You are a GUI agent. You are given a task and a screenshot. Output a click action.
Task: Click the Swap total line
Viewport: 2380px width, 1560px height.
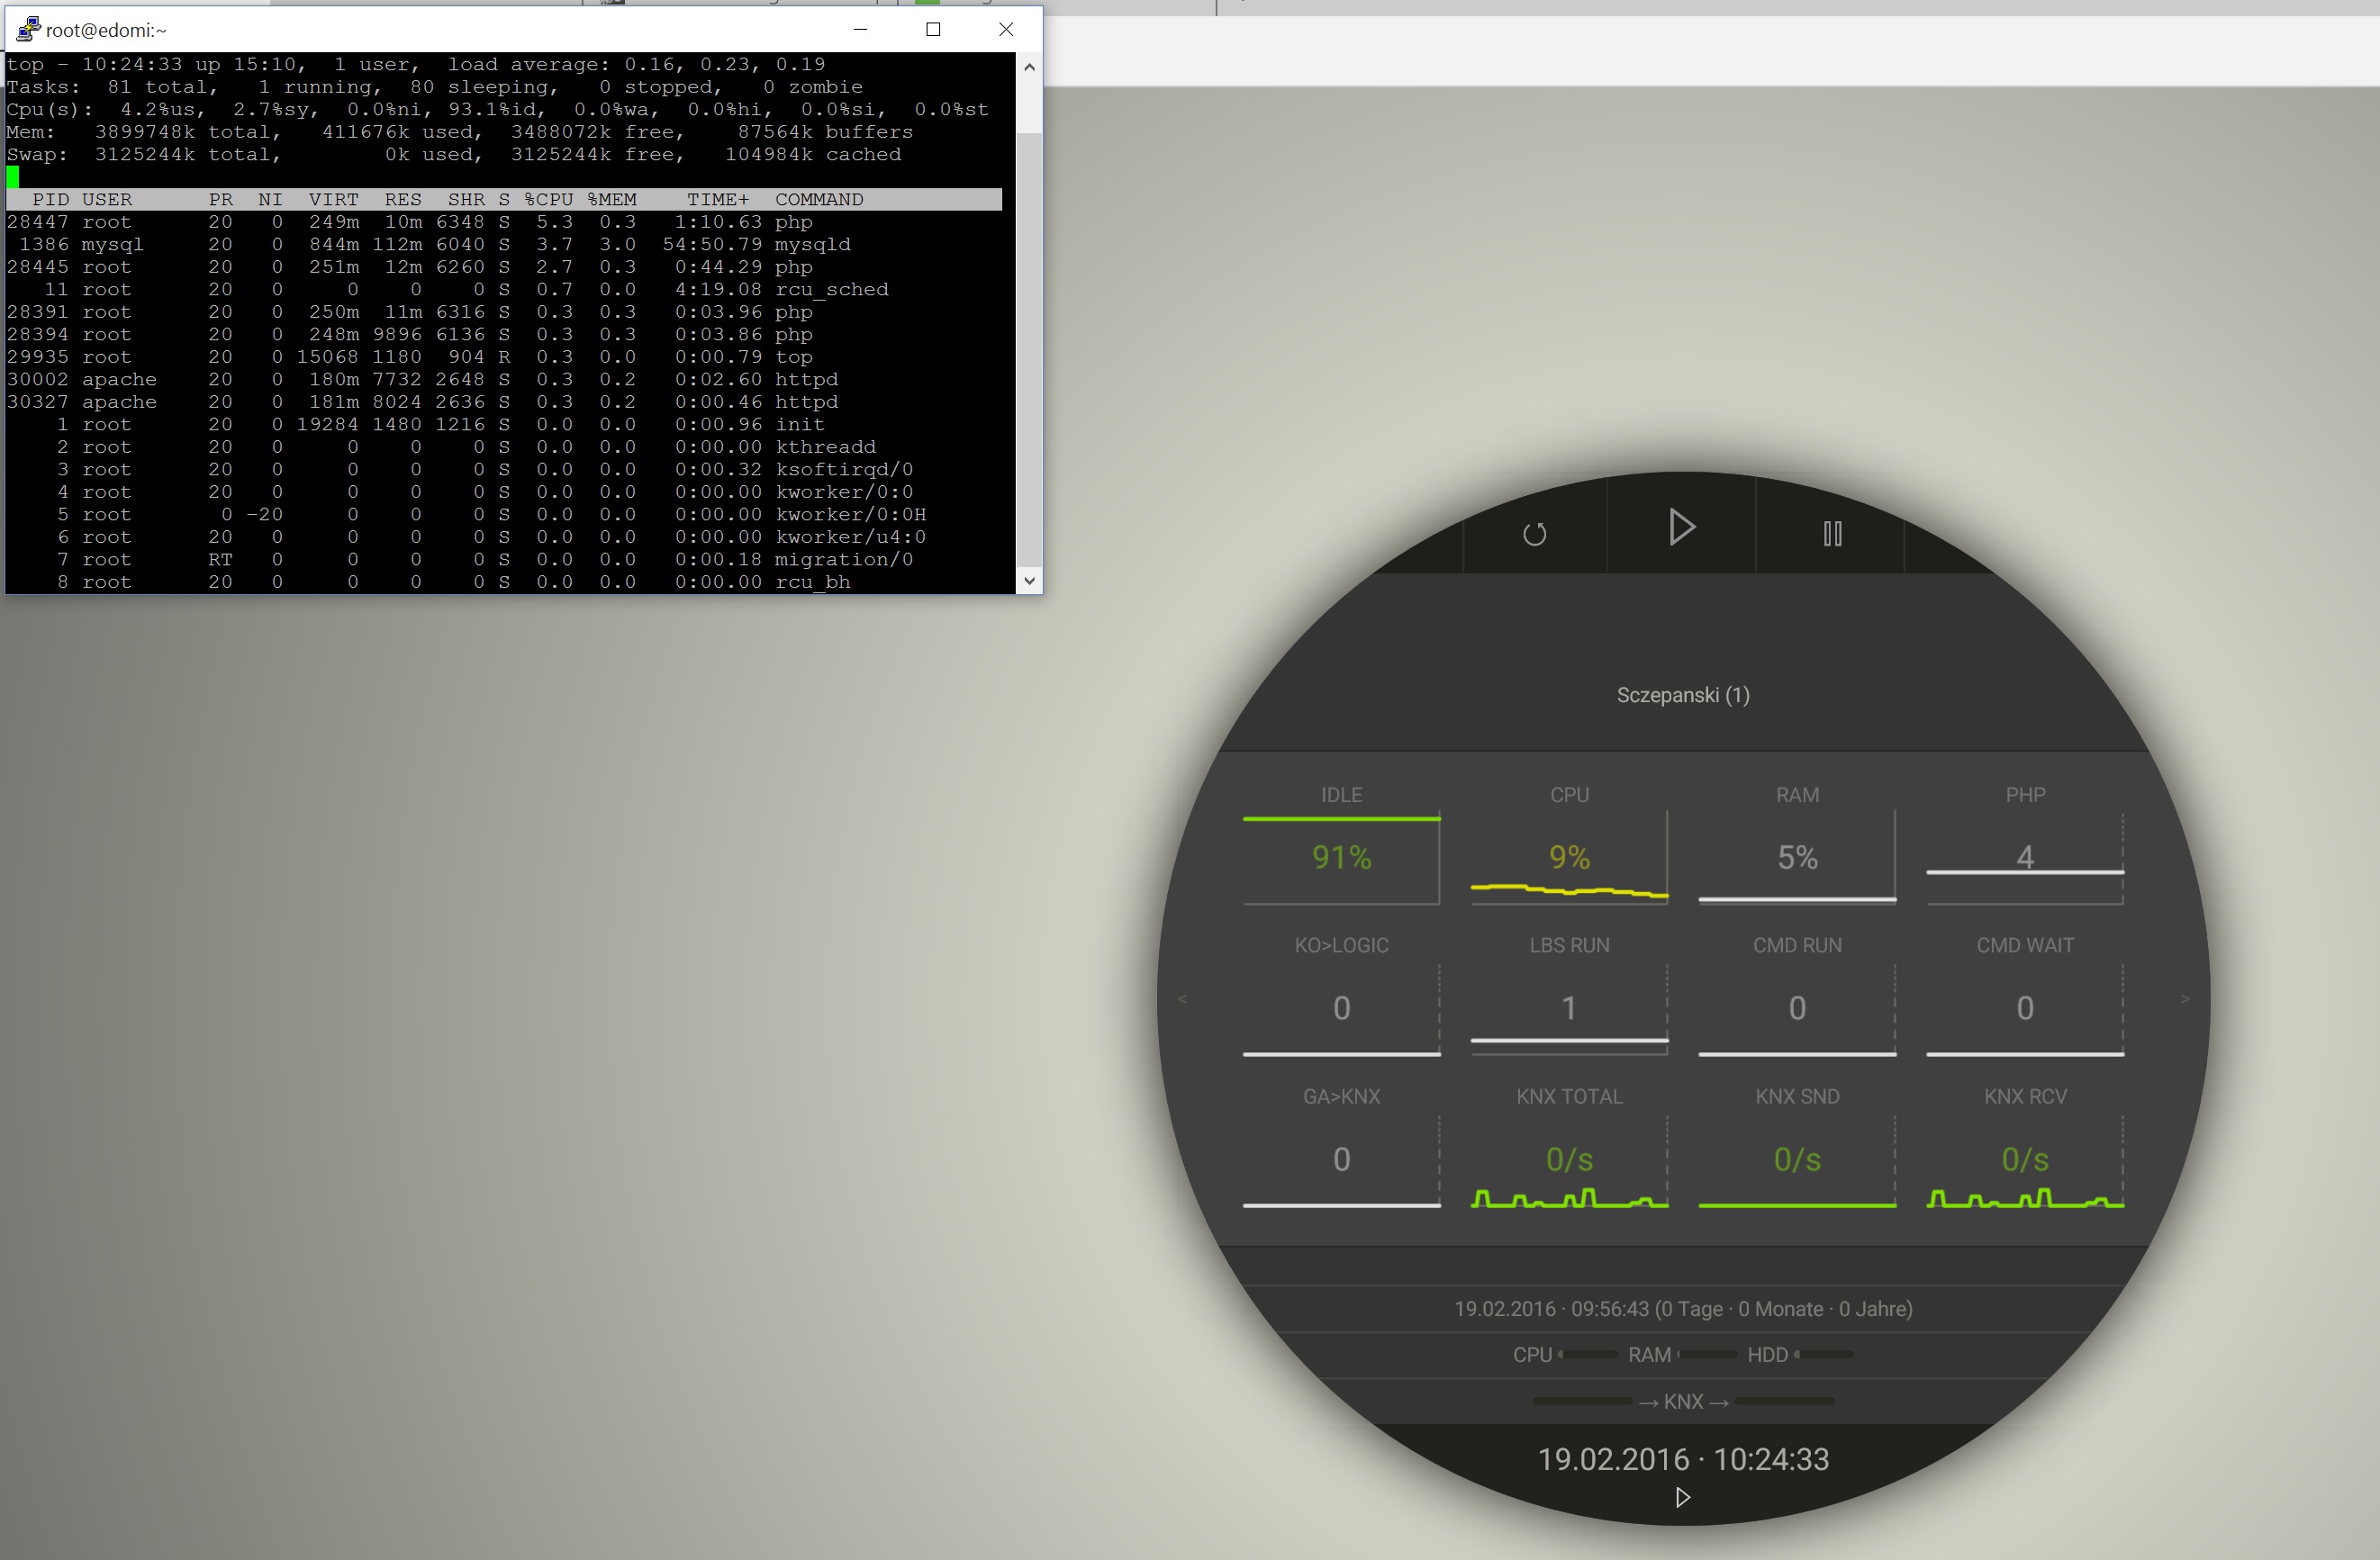coord(454,155)
